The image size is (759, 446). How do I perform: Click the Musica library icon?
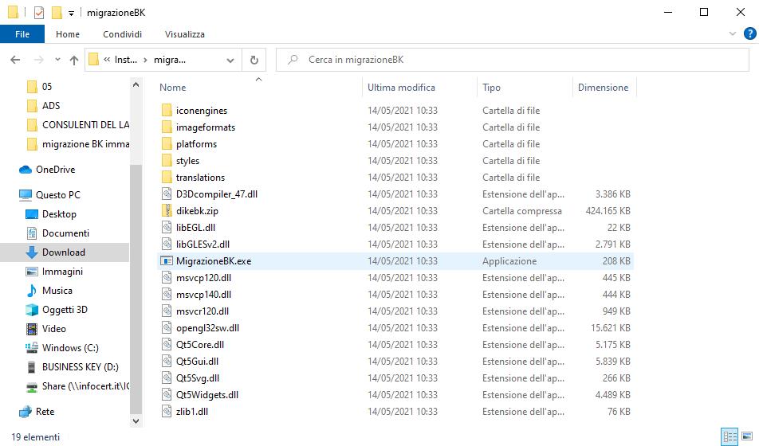click(32, 291)
